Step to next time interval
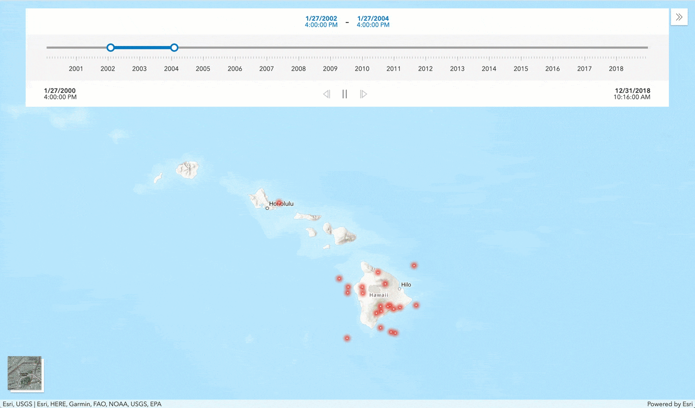Image resolution: width=695 pixels, height=408 pixels. 363,94
